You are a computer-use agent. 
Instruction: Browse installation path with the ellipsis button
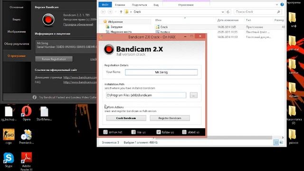pyautogui.click(x=193, y=95)
